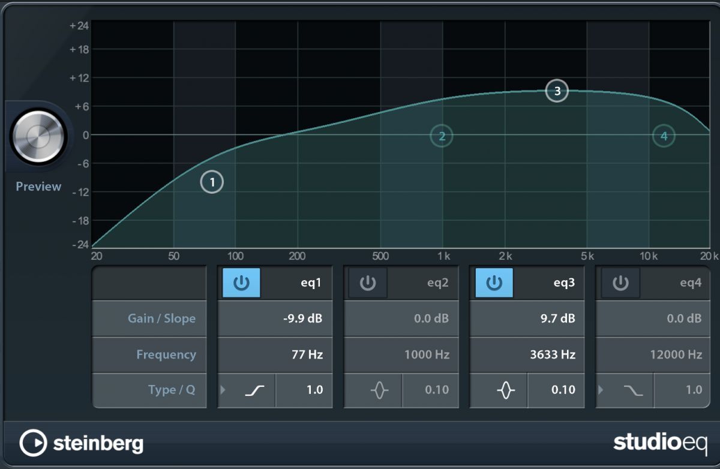This screenshot has height=469, width=720.
Task: Select the peak filter type icon on eq3
Action: (507, 390)
